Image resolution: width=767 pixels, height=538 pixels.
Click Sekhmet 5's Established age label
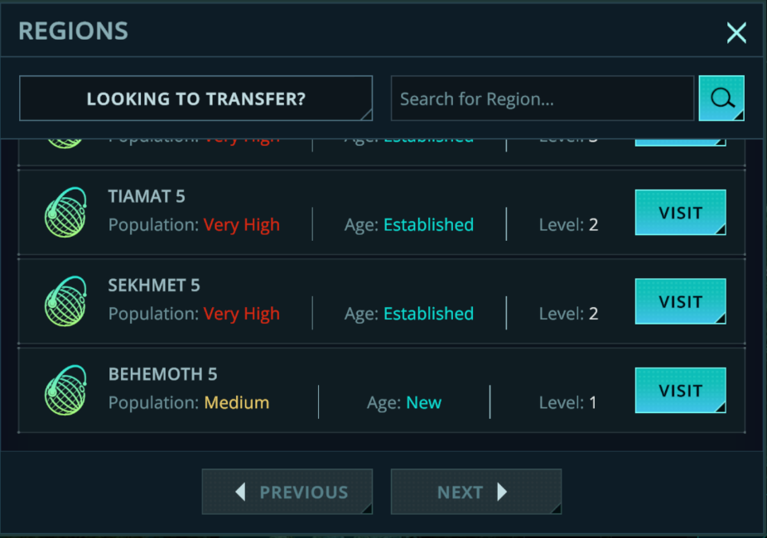click(428, 315)
